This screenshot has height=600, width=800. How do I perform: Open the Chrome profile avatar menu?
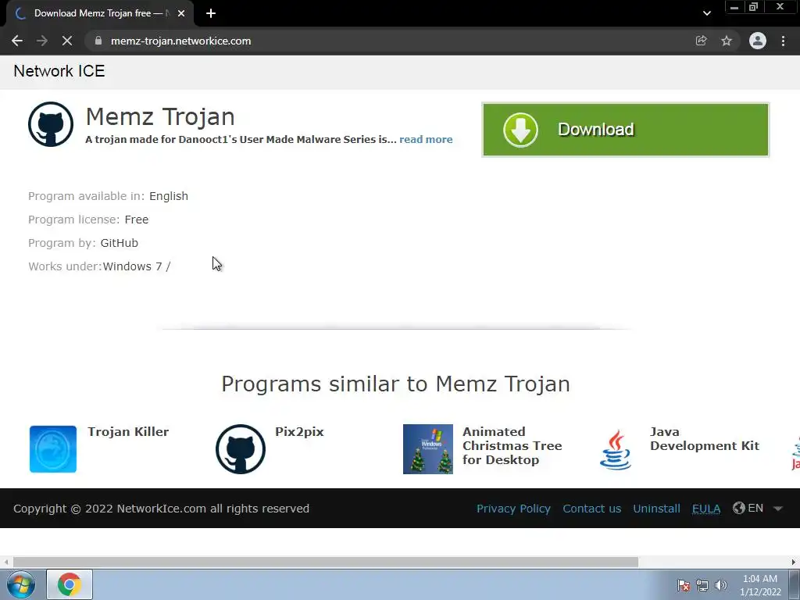coord(758,41)
